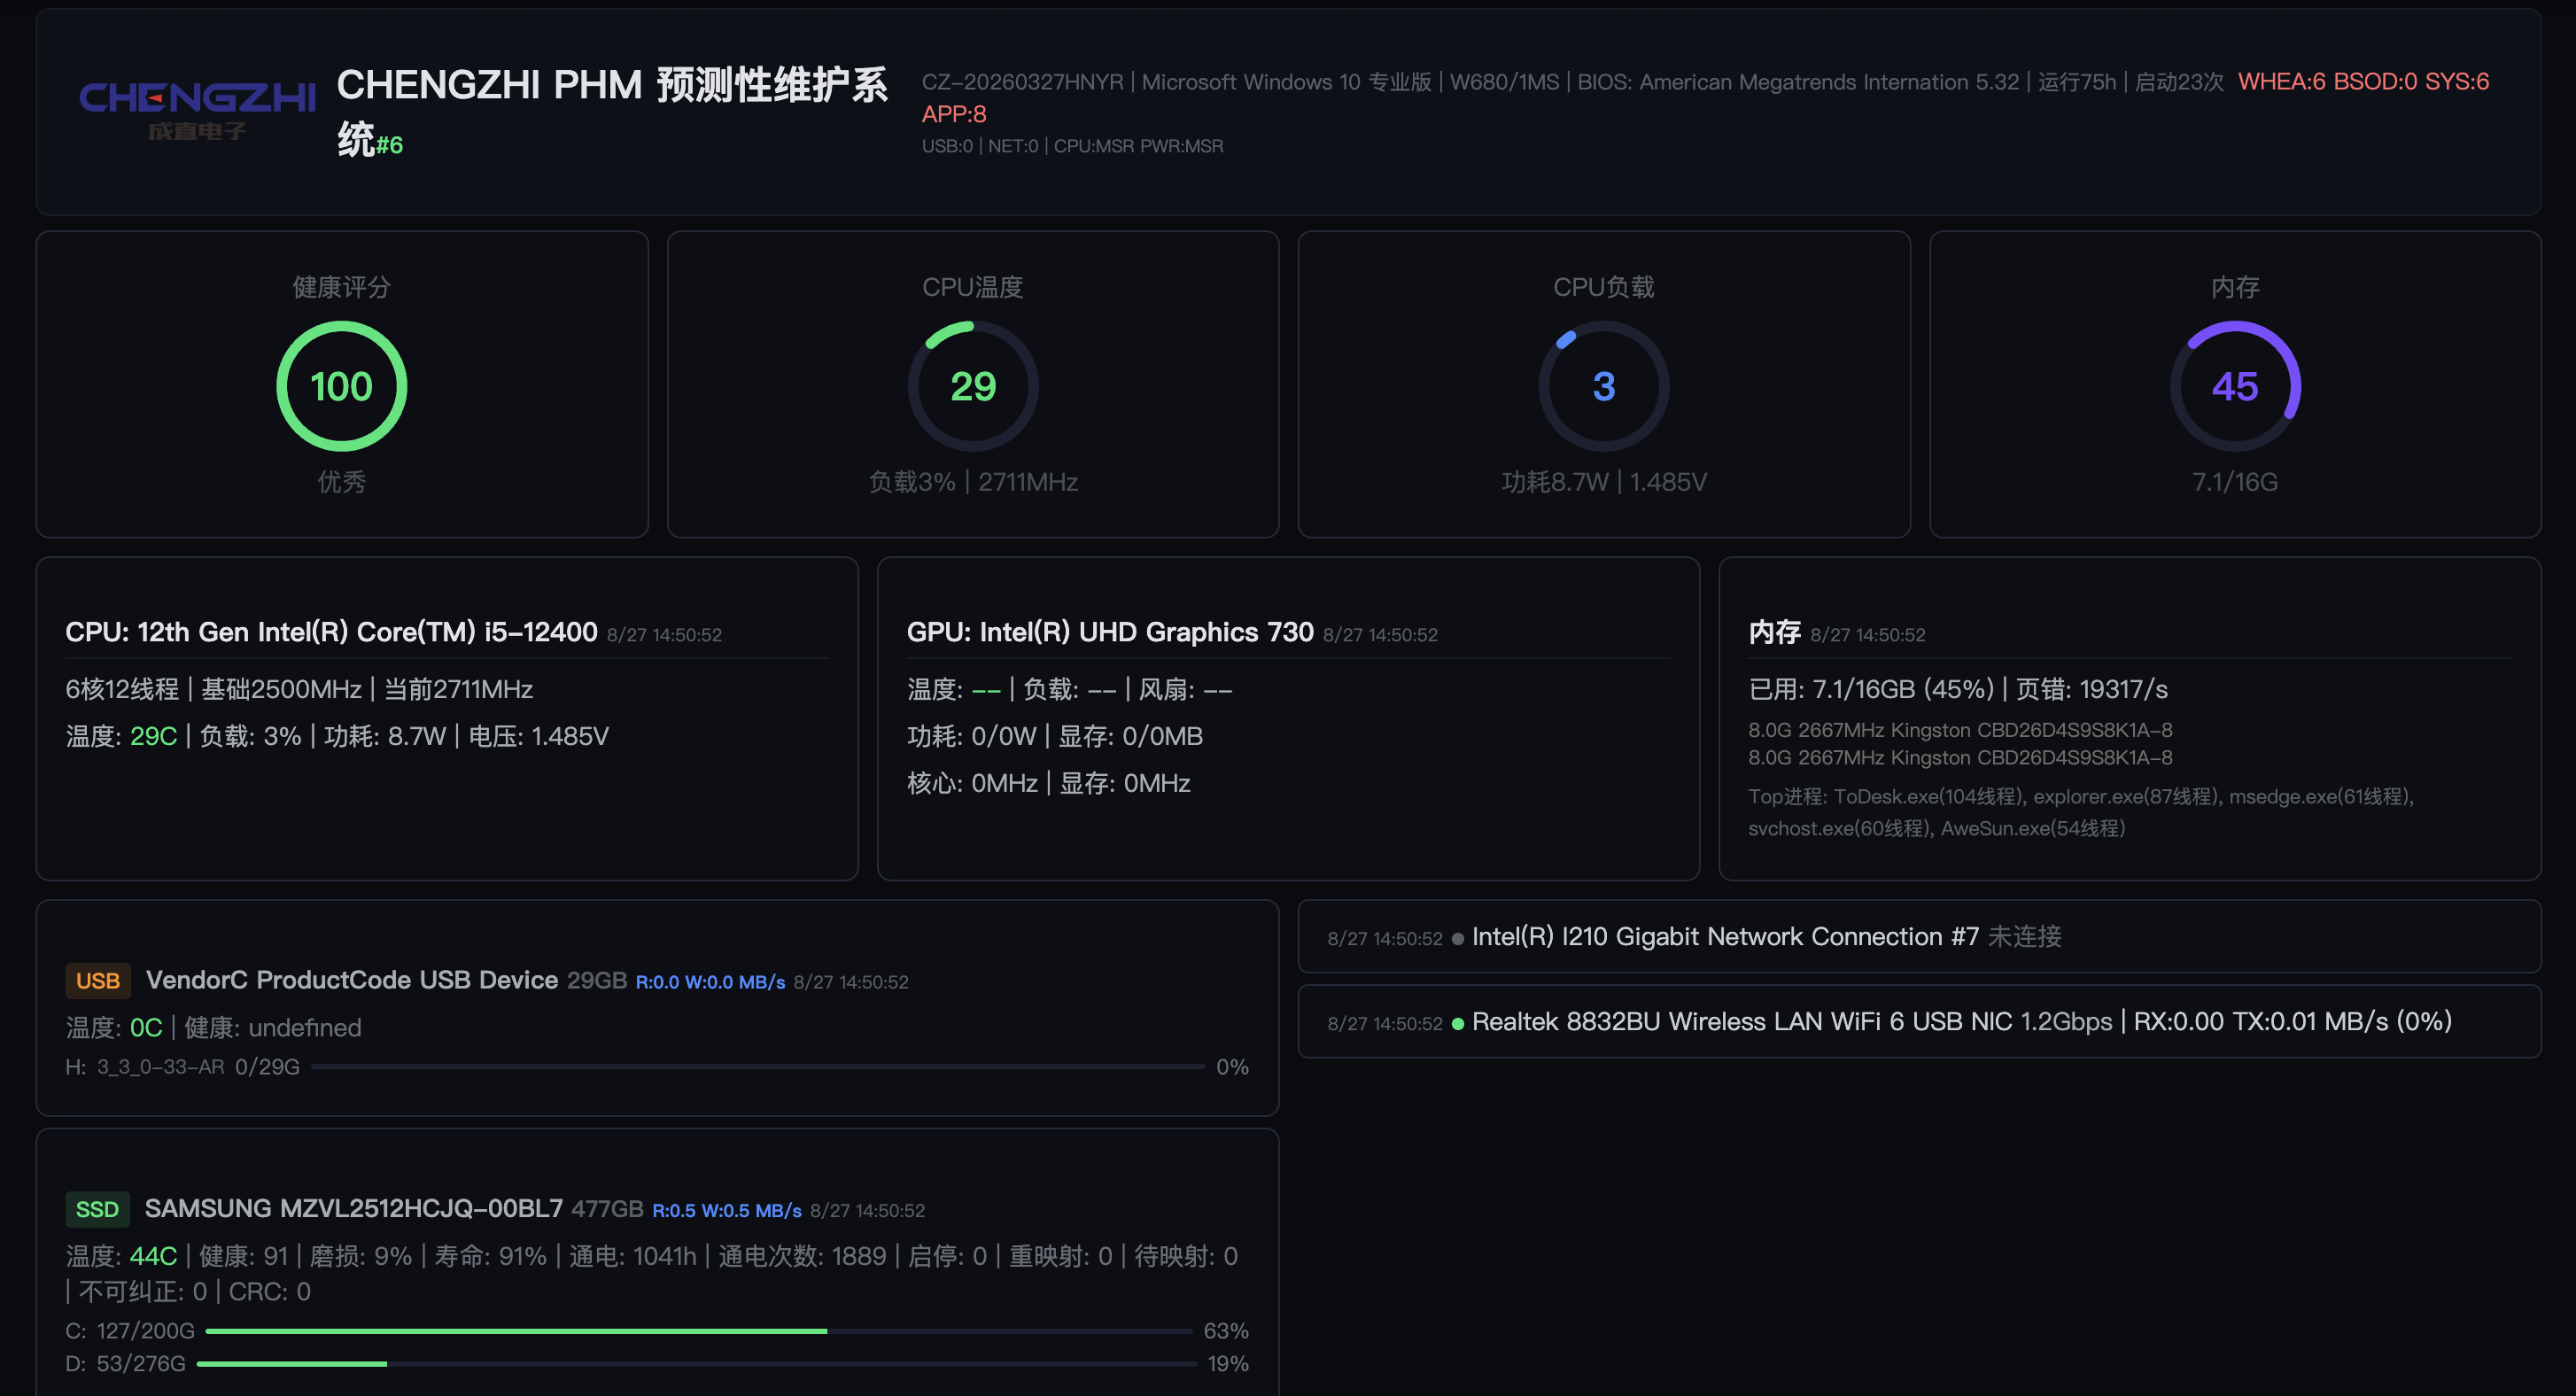Click the 健康评分 card label
Screen dimensions: 2576x1396
(x=342, y=287)
